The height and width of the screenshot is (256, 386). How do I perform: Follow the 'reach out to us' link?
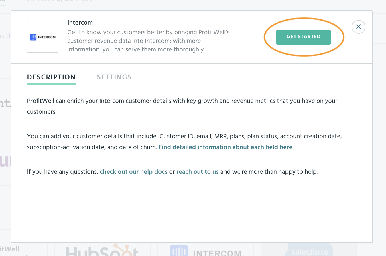(198, 172)
